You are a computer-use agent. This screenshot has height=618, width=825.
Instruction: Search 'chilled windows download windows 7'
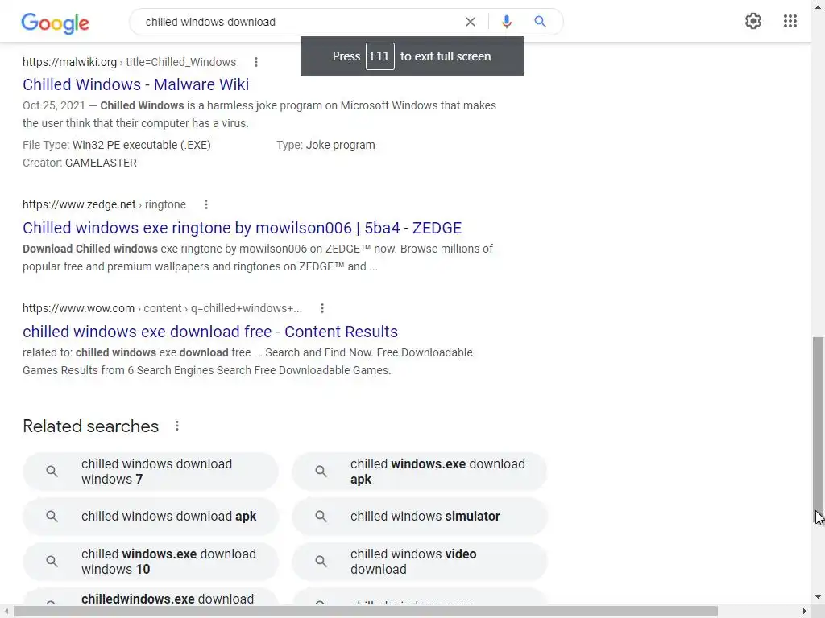(151, 472)
